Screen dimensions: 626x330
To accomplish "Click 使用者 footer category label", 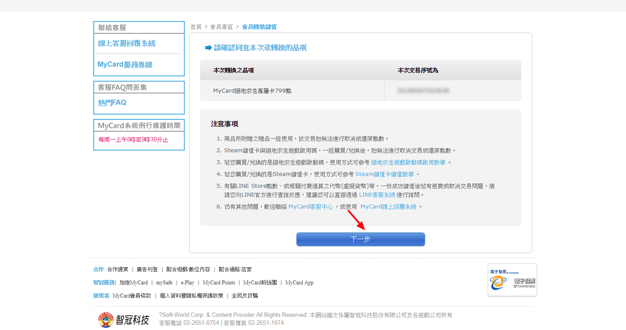I will 101,296.
